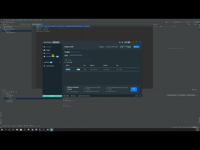
Task: Select the postgres image row name
Action: pyautogui.click(x=68, y=69)
